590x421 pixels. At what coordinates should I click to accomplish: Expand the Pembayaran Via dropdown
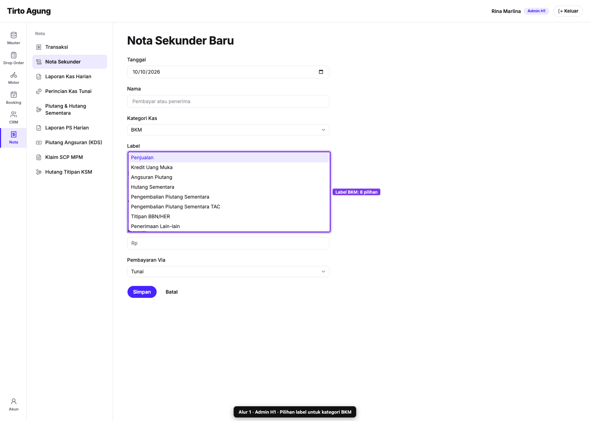[228, 272]
